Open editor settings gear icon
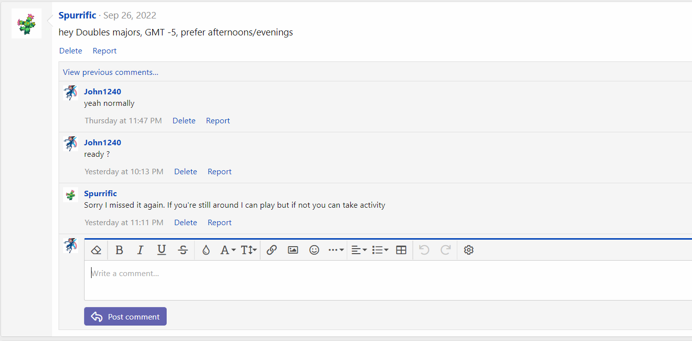692x341 pixels. (468, 250)
